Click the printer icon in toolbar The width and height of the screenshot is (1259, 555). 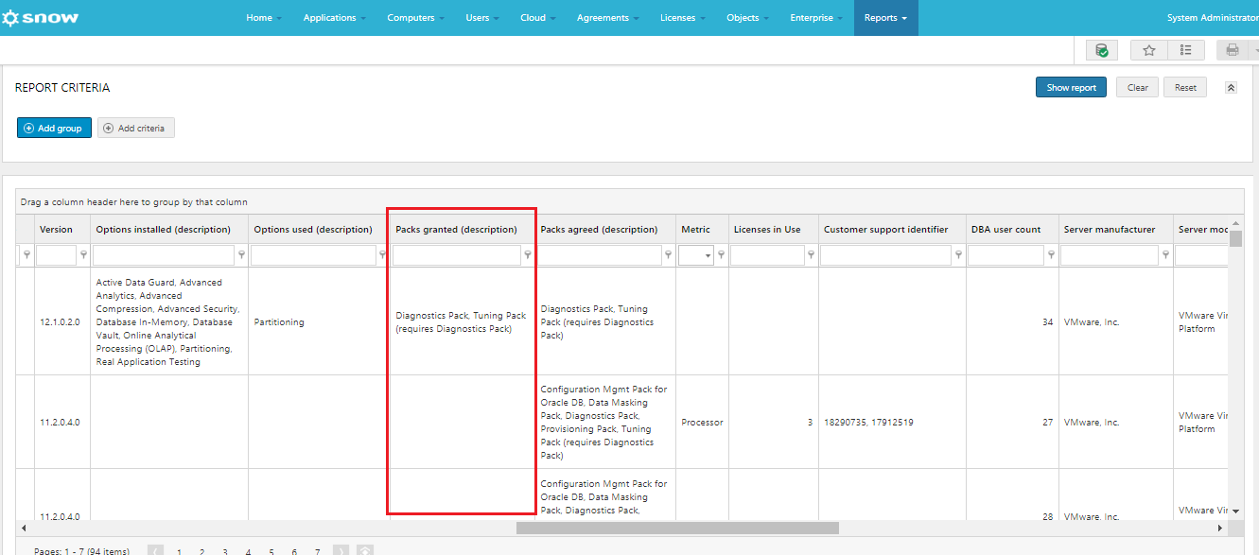[1233, 50]
